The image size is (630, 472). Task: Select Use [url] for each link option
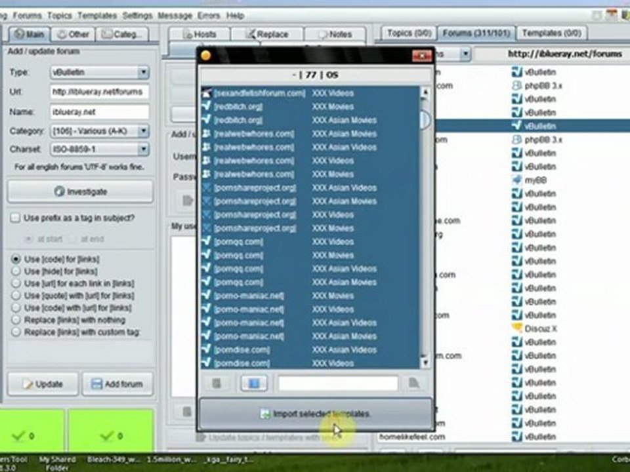pos(16,283)
